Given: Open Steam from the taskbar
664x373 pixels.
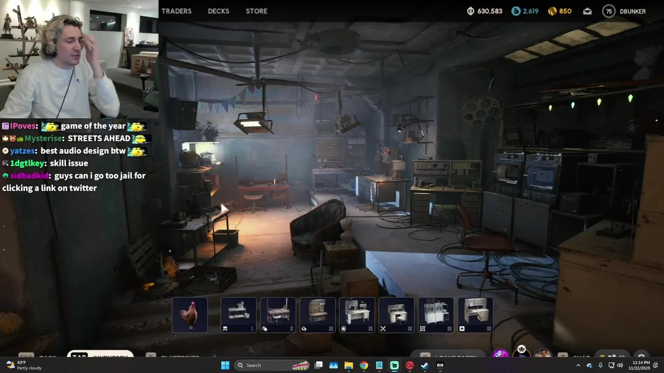Looking at the screenshot, I should (425, 365).
